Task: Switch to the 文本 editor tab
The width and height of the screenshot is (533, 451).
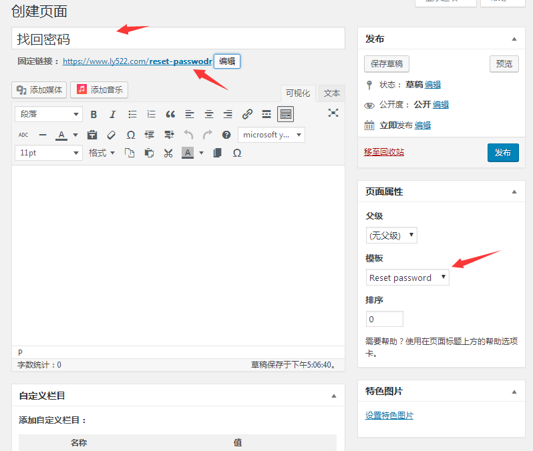Action: click(331, 93)
